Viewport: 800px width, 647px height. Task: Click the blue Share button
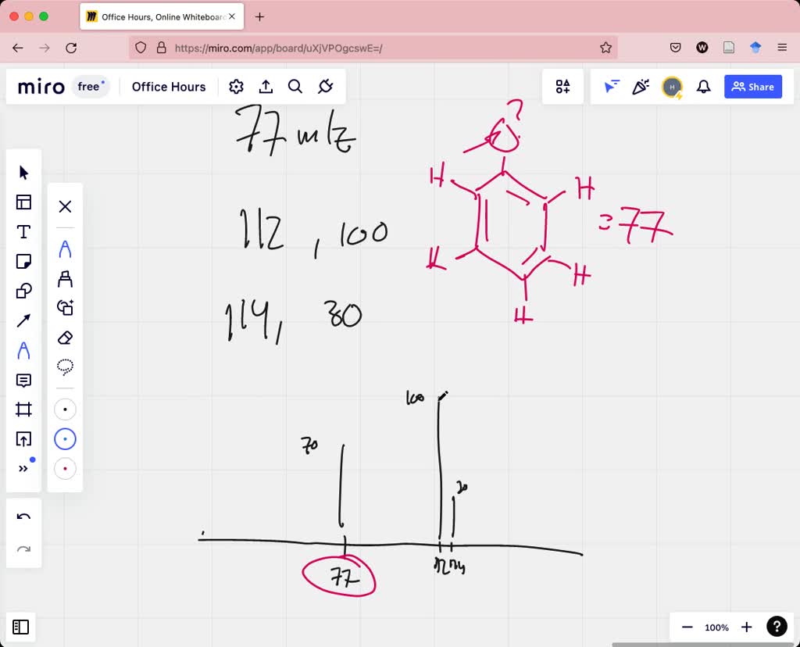tap(752, 87)
